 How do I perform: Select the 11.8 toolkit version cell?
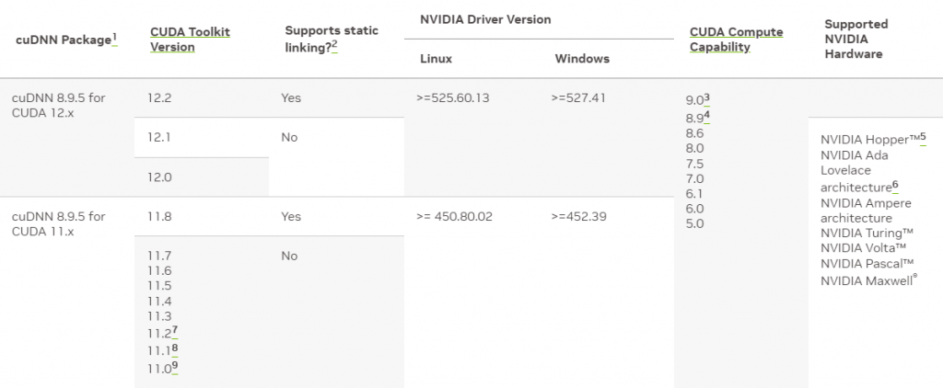(159, 216)
